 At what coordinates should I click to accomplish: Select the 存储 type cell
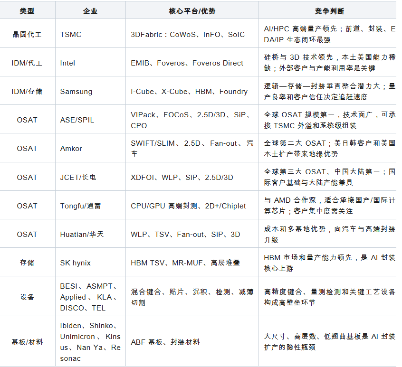pyautogui.click(x=27, y=262)
